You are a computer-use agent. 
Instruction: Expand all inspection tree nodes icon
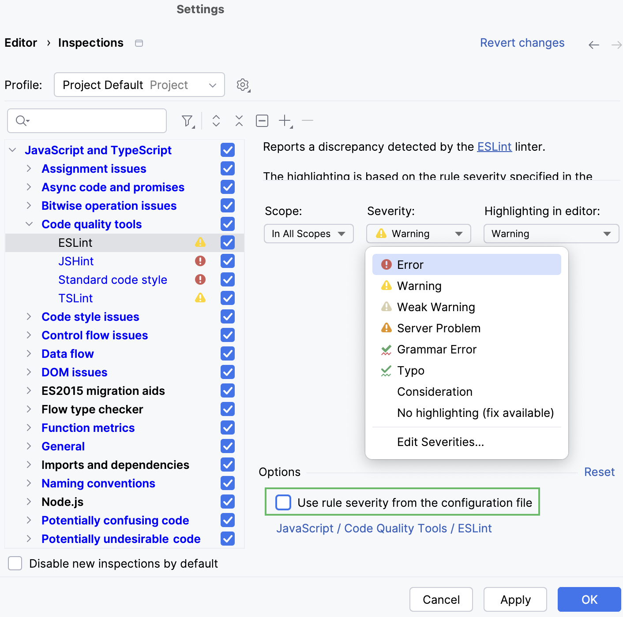[x=216, y=120]
